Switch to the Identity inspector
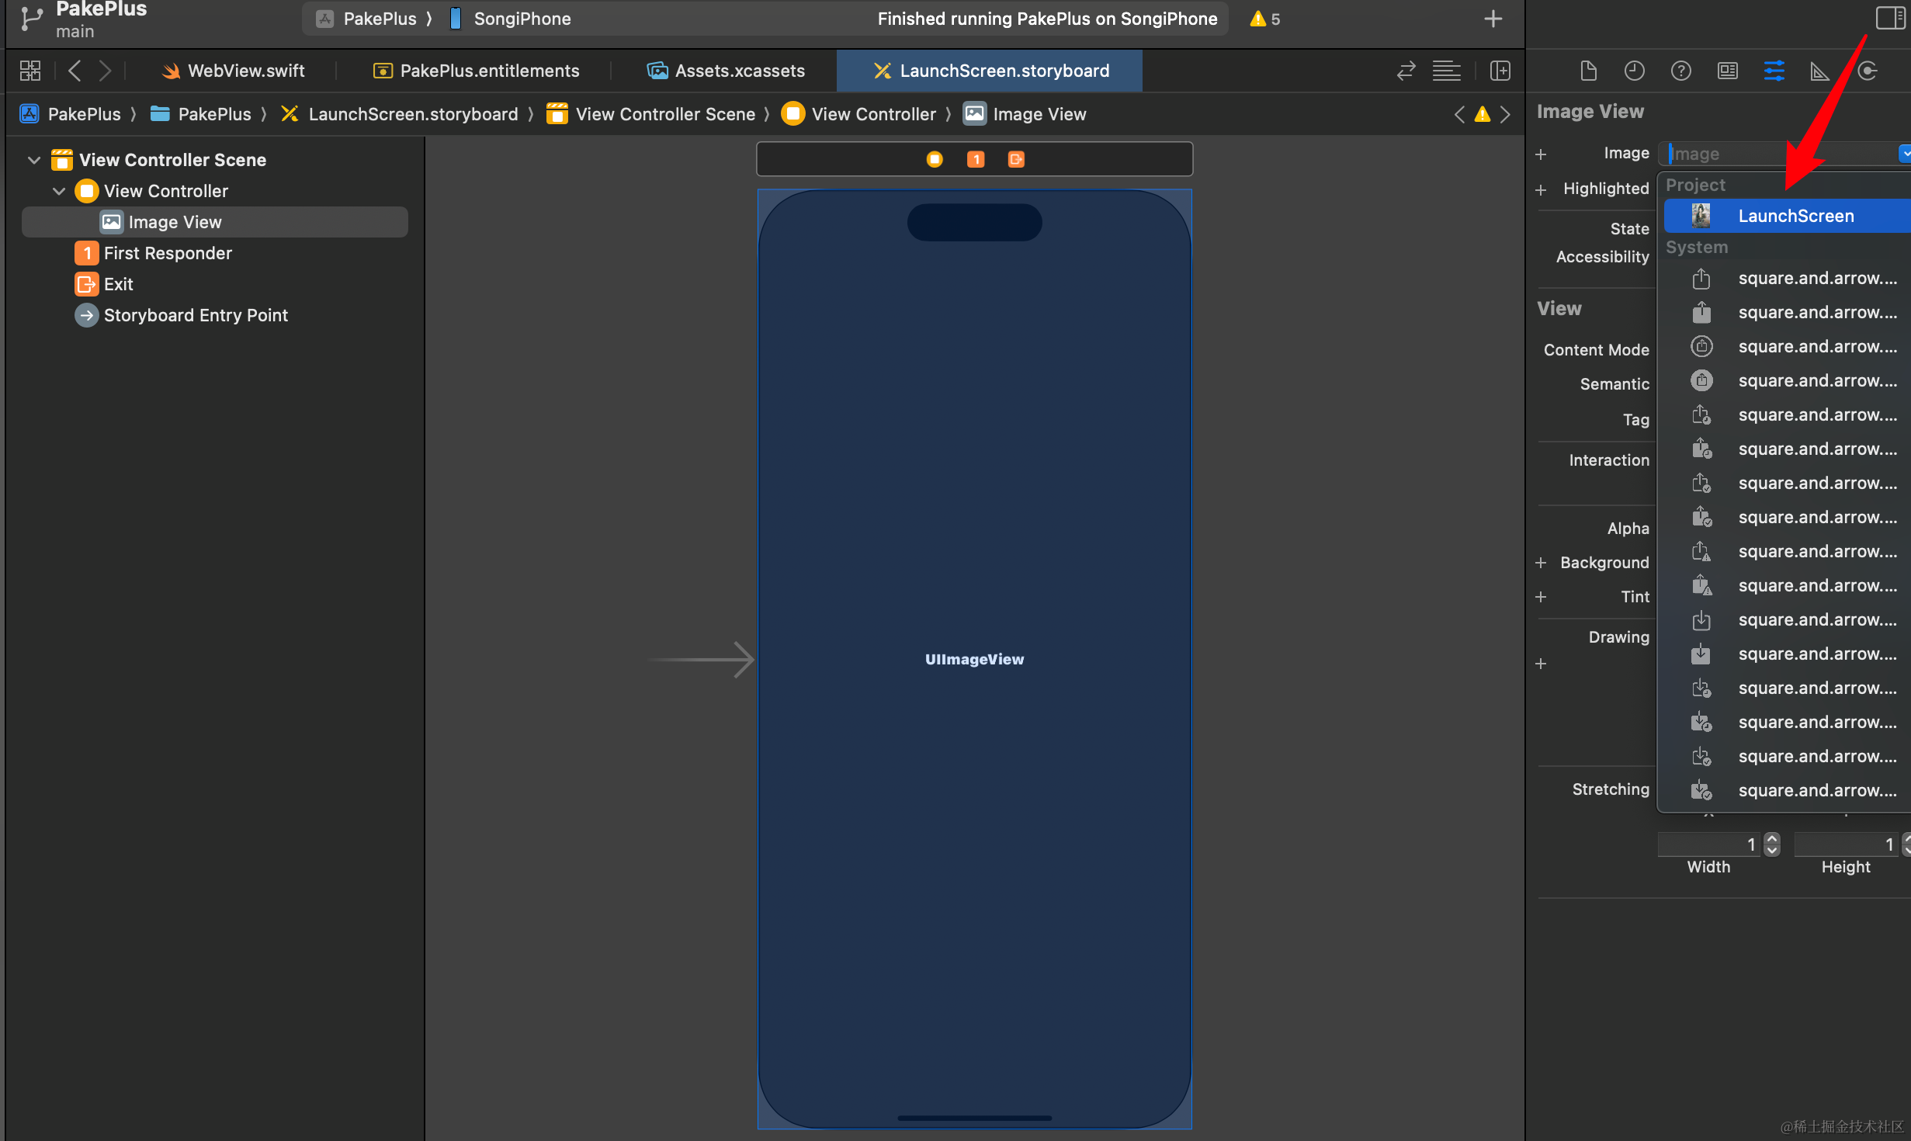Image resolution: width=1911 pixels, height=1141 pixels. point(1727,71)
